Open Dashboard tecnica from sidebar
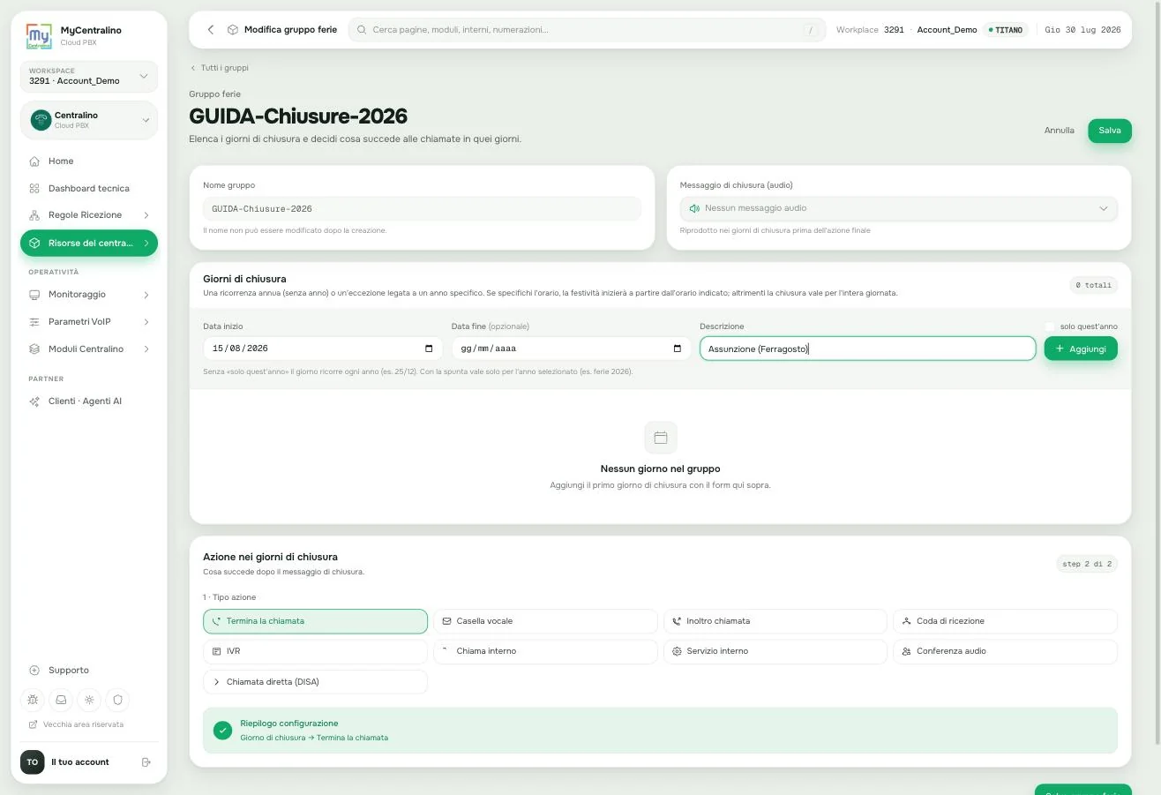 (x=88, y=189)
